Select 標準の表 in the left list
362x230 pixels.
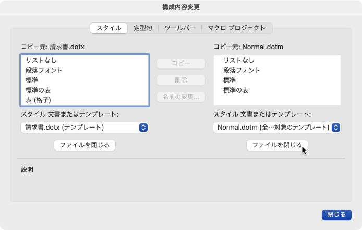[38, 90]
